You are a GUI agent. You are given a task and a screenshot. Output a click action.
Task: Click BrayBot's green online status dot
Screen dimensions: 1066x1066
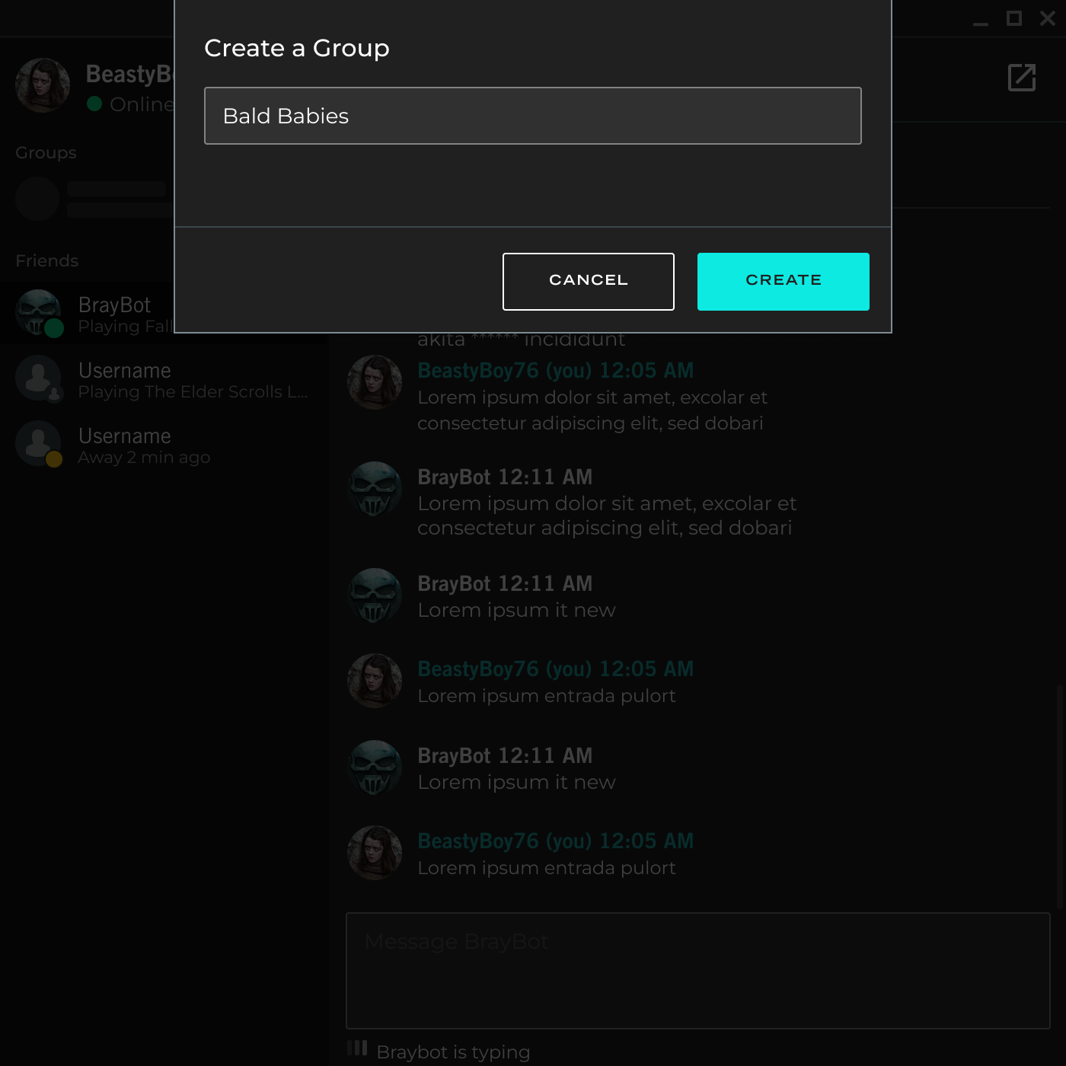54,328
